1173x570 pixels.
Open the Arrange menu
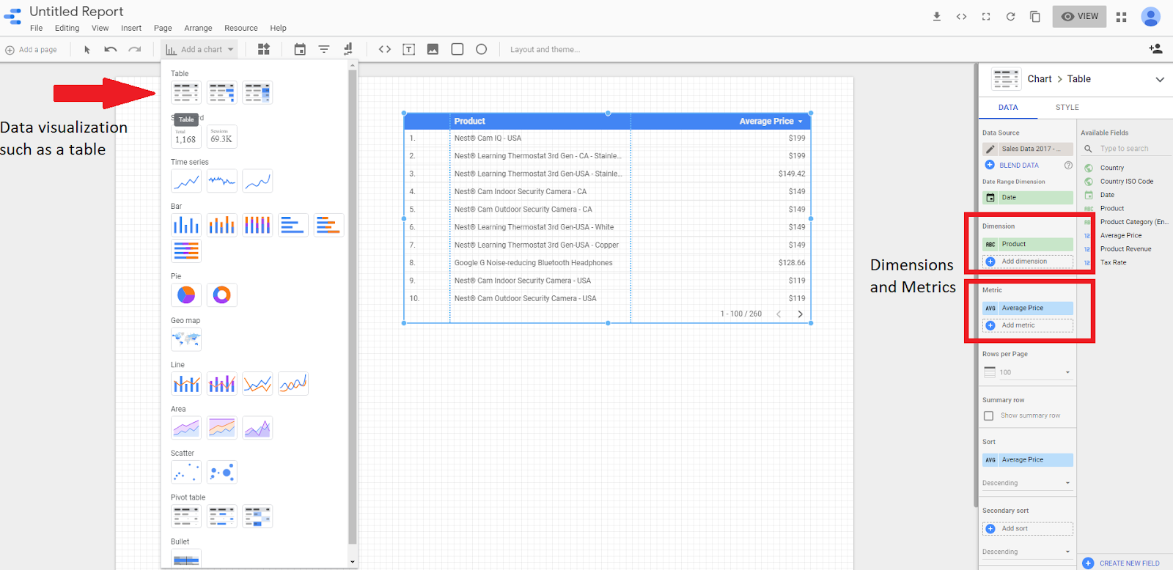(x=198, y=28)
